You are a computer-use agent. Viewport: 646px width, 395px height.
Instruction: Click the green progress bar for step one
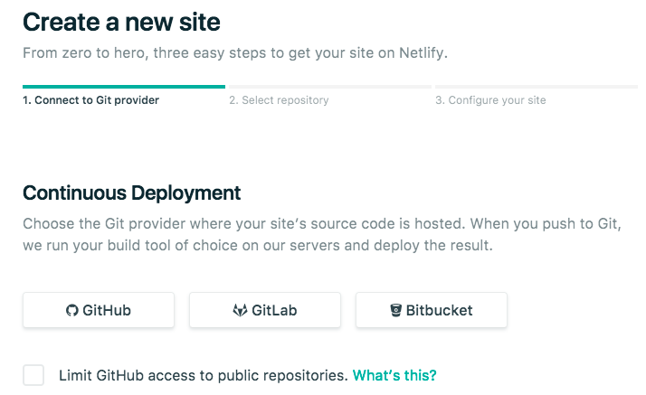pos(124,87)
